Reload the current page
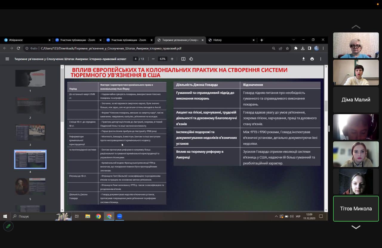The image size is (382, 248). click(19, 48)
